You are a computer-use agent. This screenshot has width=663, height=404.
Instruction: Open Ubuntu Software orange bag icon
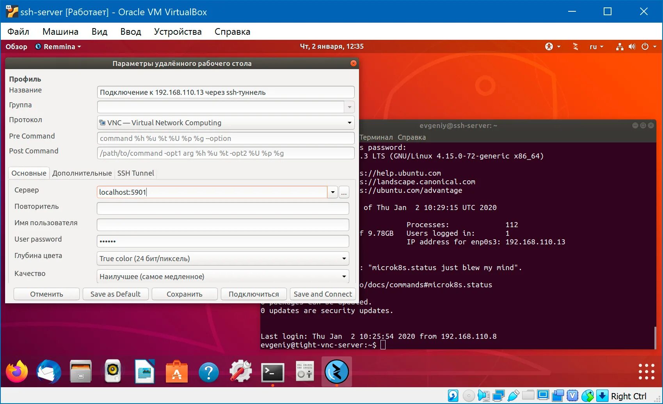(177, 372)
